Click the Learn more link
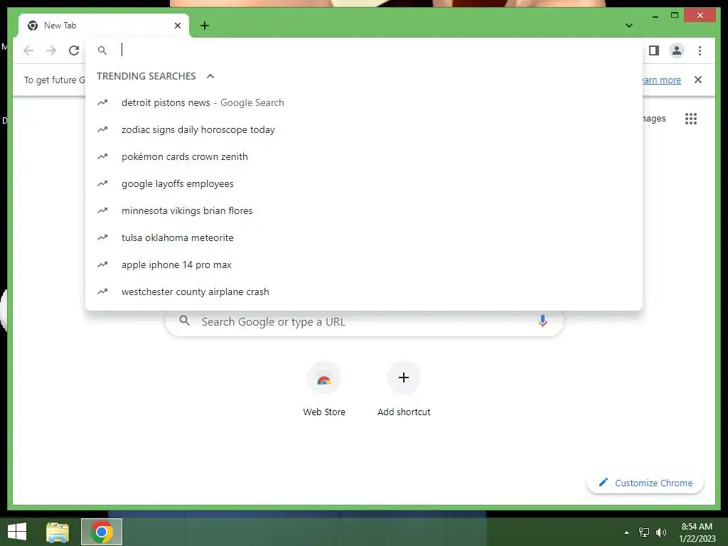The height and width of the screenshot is (546, 728). pos(662,80)
